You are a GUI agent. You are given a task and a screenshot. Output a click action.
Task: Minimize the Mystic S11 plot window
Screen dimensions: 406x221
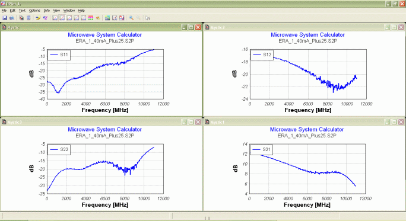point(184,27)
